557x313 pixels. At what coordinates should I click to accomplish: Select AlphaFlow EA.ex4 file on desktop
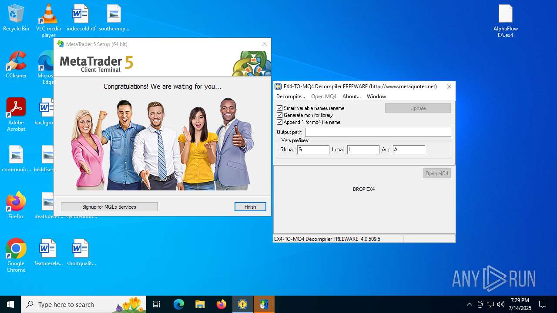[x=506, y=21]
